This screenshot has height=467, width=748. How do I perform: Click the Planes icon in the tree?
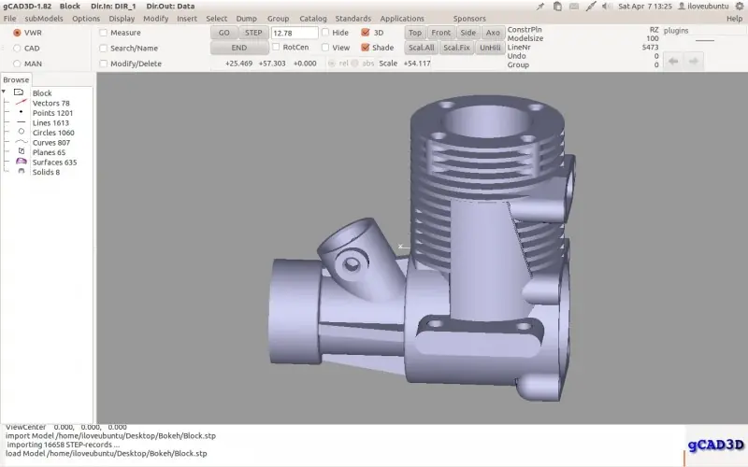click(21, 151)
